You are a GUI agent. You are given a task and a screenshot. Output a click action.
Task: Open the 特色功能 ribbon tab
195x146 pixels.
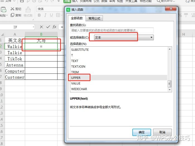[146, 1]
